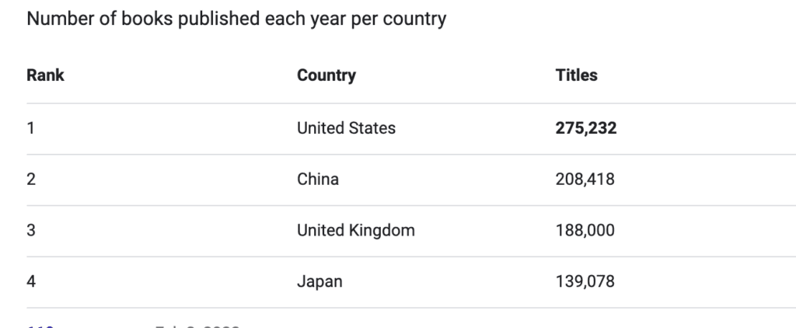Screen dimensions: 796x328
Task: Select the United States country cell
Action: coord(346,128)
